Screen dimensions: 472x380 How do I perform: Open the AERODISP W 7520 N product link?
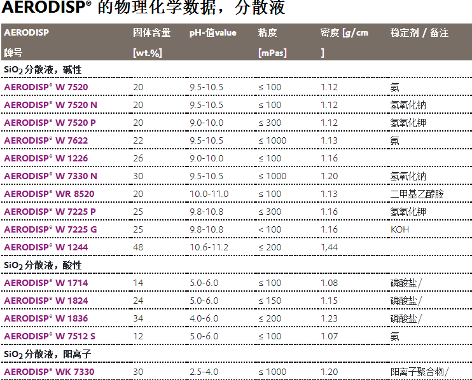(x=51, y=105)
